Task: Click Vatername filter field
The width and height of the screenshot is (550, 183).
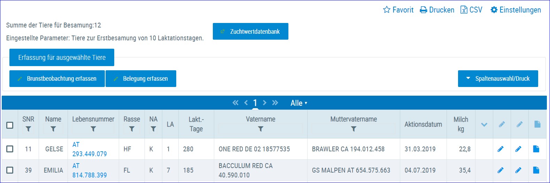Action: point(261,129)
